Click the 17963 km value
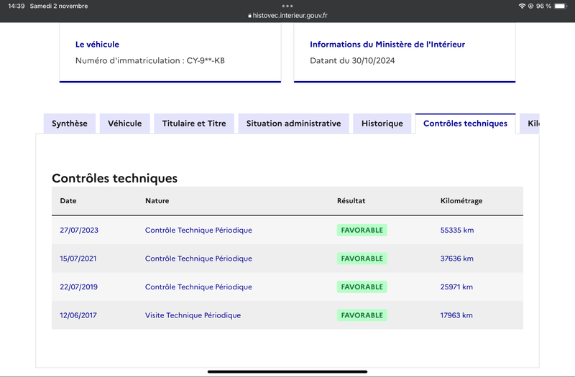 tap(456, 315)
